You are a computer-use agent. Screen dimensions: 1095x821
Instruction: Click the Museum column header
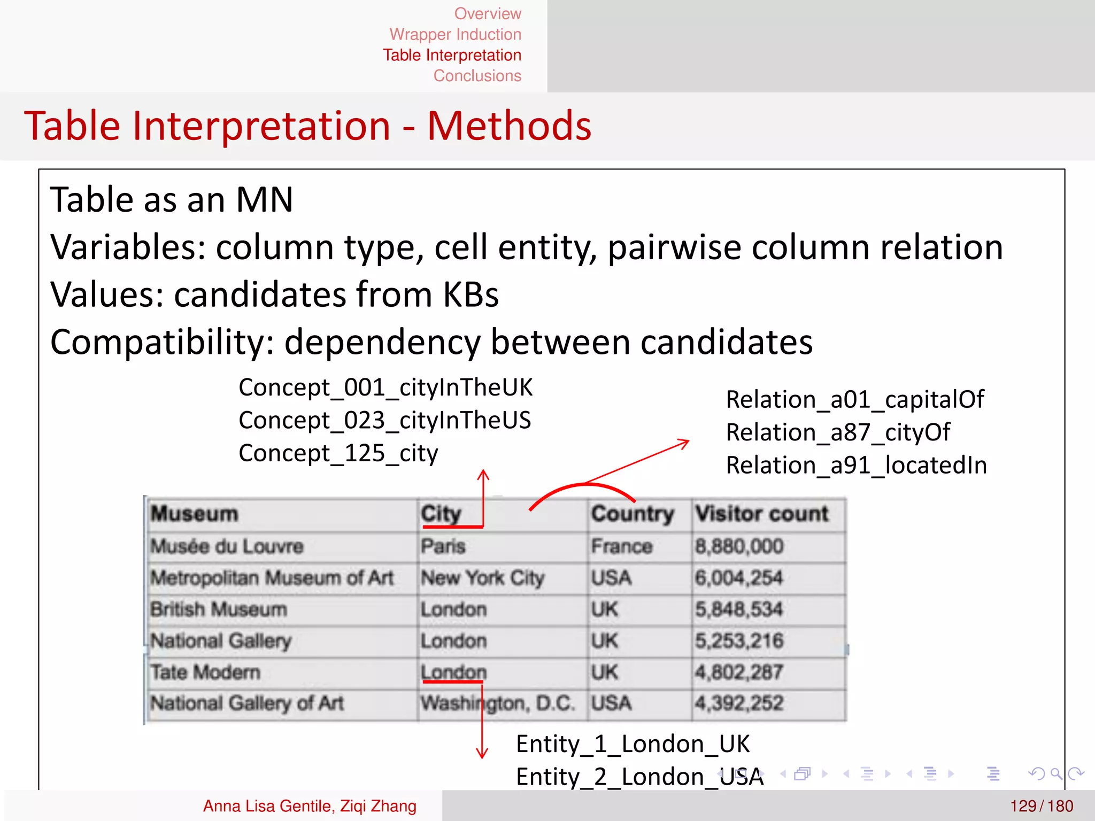click(282, 514)
